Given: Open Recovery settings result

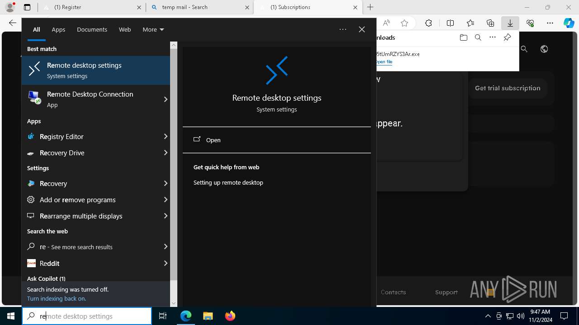Looking at the screenshot, I should click(90, 183).
